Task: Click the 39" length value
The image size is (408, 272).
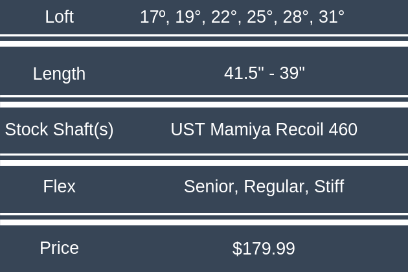Action: click(292, 74)
